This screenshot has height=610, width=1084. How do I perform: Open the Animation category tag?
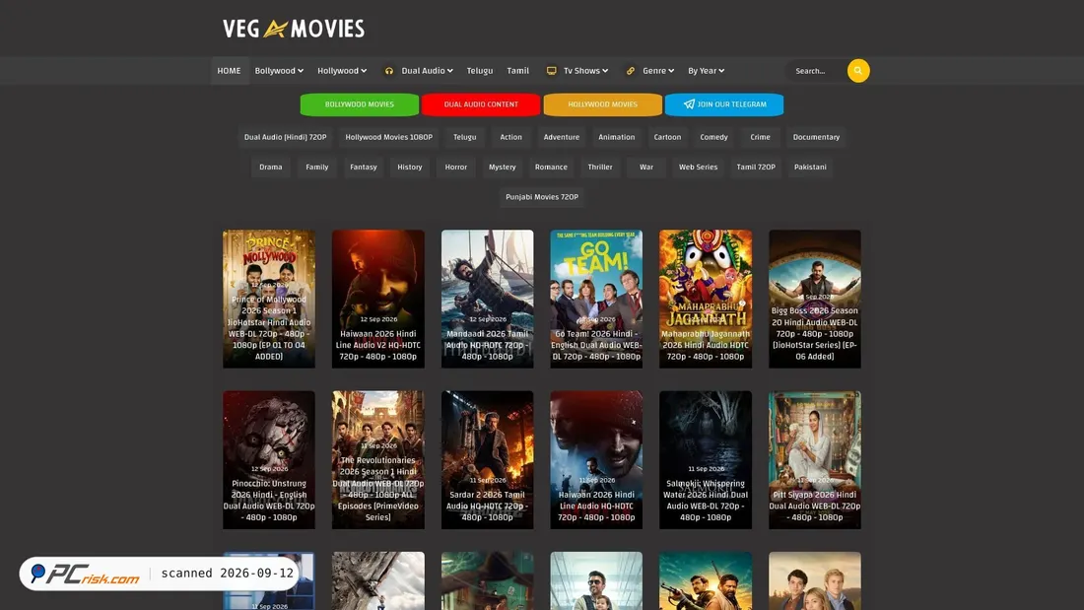click(x=616, y=137)
